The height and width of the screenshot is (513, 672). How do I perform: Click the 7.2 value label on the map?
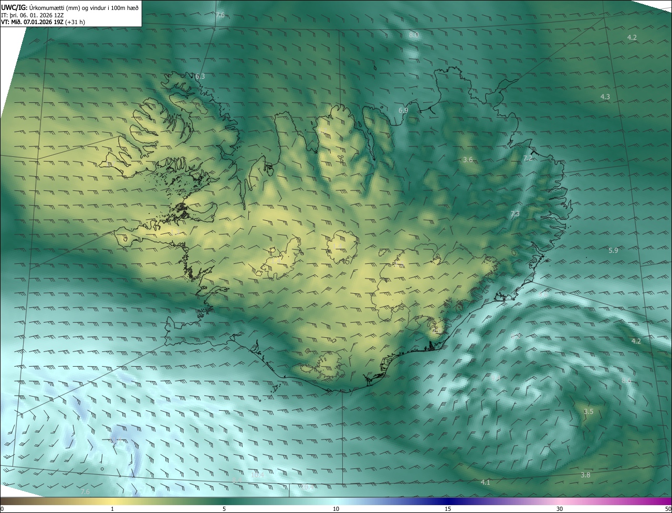(528, 158)
